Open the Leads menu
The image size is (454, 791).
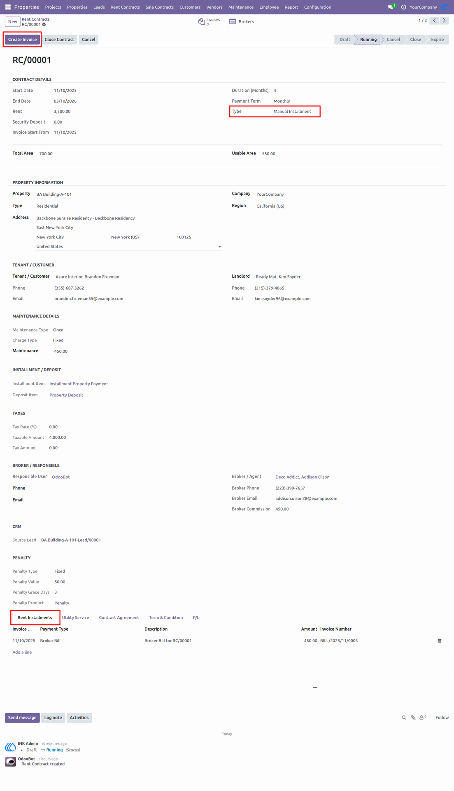[x=99, y=7]
